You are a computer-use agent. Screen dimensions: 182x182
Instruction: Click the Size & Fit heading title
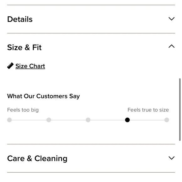click(x=24, y=47)
